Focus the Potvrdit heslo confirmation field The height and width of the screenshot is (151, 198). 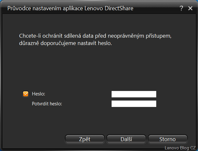click(x=134, y=104)
